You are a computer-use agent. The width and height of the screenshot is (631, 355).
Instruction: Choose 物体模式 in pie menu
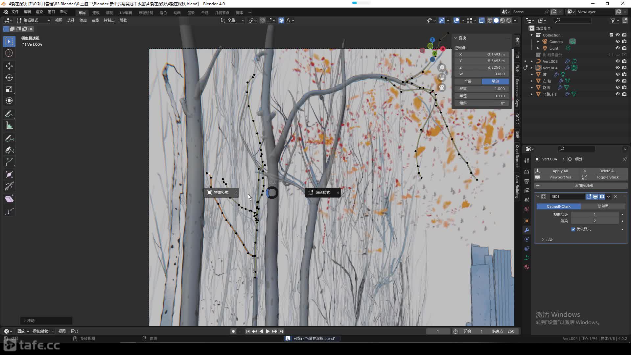[221, 193]
